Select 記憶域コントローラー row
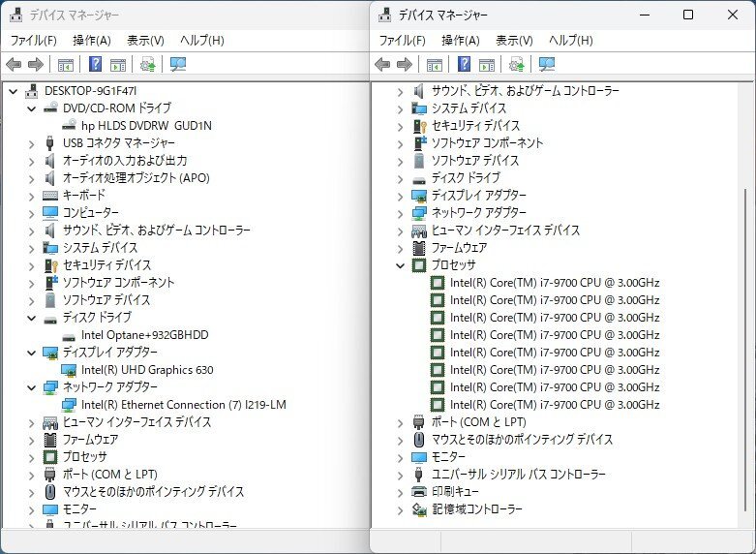 click(x=476, y=509)
